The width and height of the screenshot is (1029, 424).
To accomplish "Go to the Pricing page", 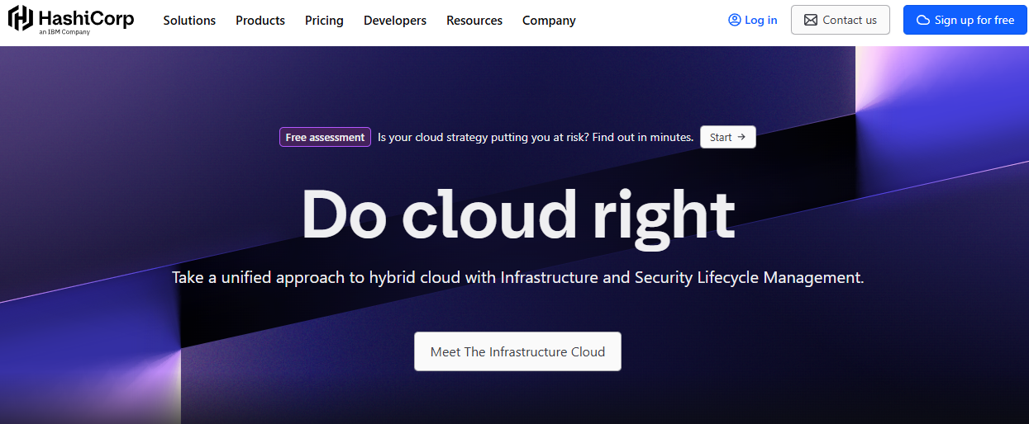I will coord(324,21).
